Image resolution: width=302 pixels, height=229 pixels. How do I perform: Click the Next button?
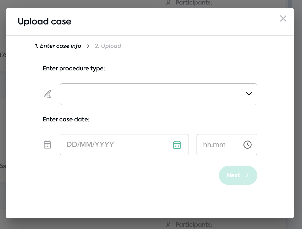click(238, 175)
